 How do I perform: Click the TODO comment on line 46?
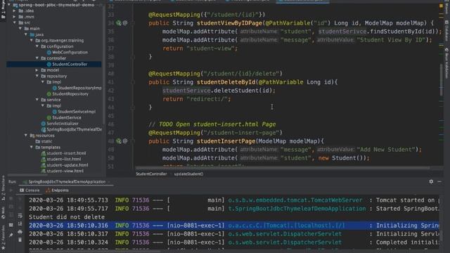[212, 124]
